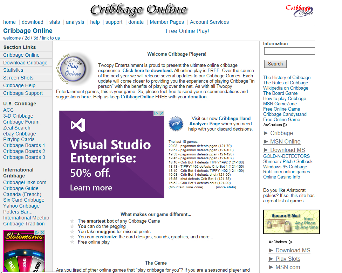Select analysis in the top navigation
The height and width of the screenshot is (273, 342).
tap(75, 22)
